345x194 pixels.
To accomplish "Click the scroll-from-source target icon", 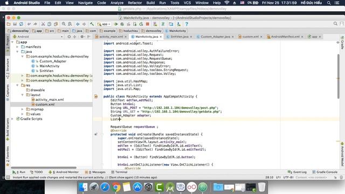I will pos(69,37).
